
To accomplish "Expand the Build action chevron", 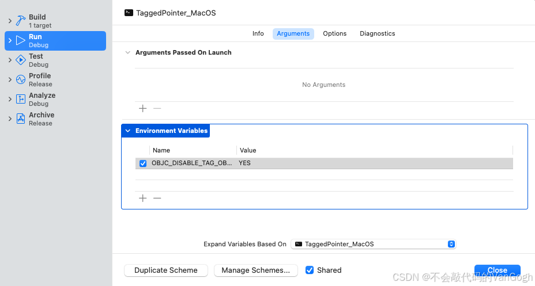I will [x=10, y=21].
